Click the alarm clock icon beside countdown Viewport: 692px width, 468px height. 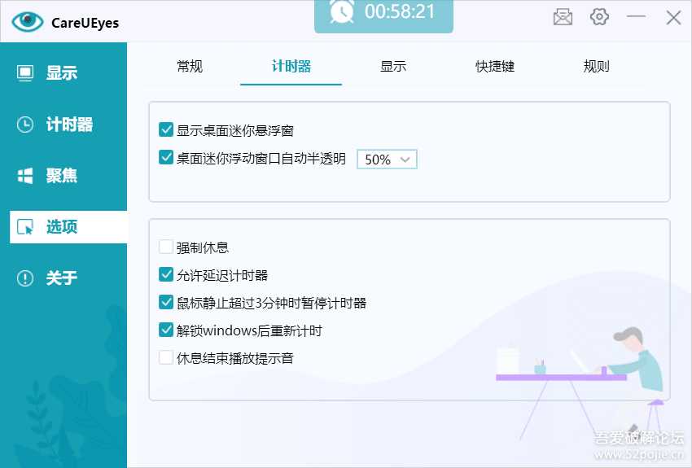click(x=342, y=12)
